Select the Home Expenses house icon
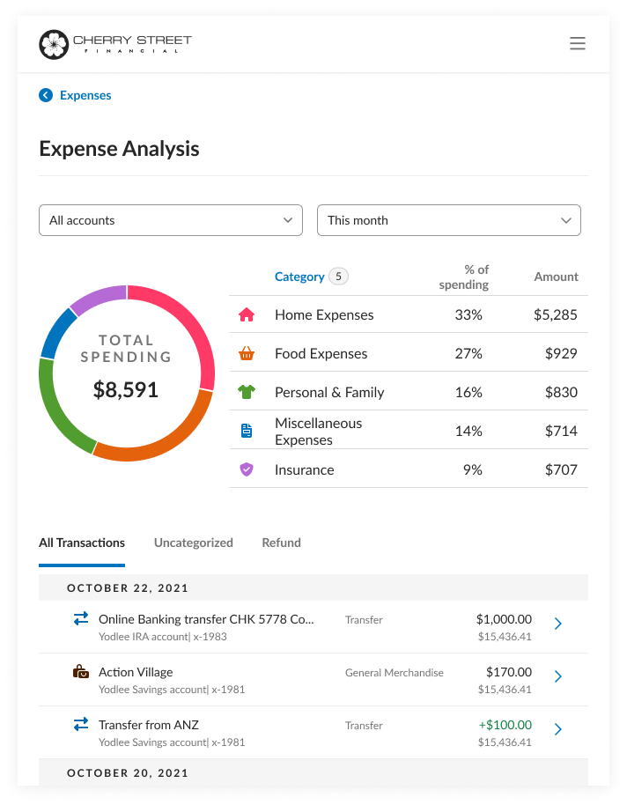 tap(247, 314)
